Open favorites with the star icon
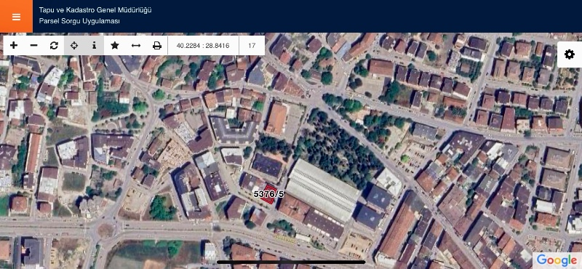Image resolution: width=582 pixels, height=269 pixels. (115, 46)
